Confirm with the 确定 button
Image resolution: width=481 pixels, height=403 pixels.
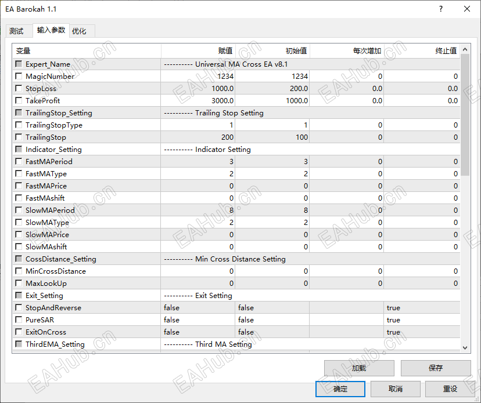(x=340, y=389)
